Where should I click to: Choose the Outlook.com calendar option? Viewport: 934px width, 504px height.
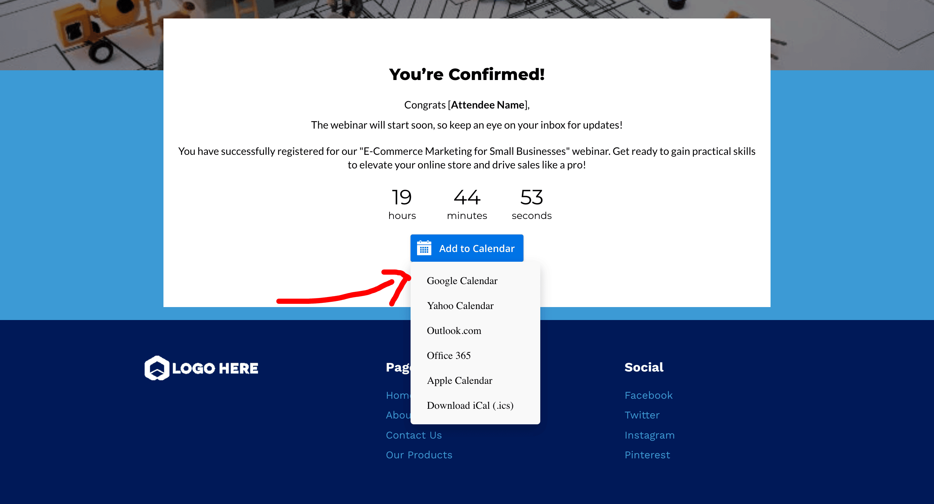click(x=454, y=331)
